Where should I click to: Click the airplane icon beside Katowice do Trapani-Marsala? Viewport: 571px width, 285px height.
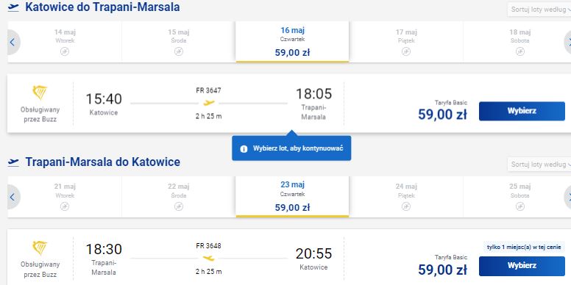pos(13,7)
